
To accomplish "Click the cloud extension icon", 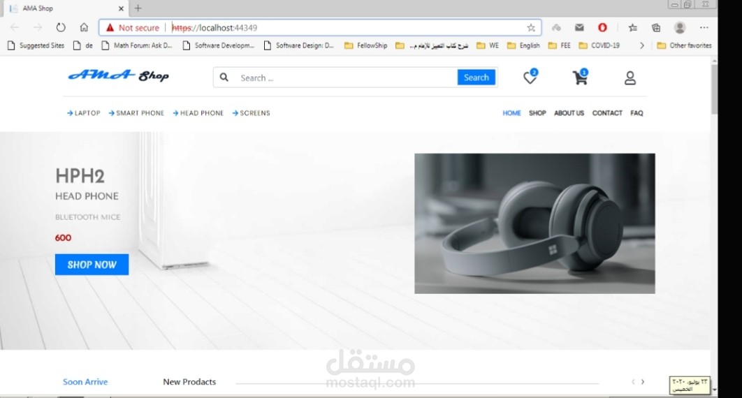I will [556, 27].
